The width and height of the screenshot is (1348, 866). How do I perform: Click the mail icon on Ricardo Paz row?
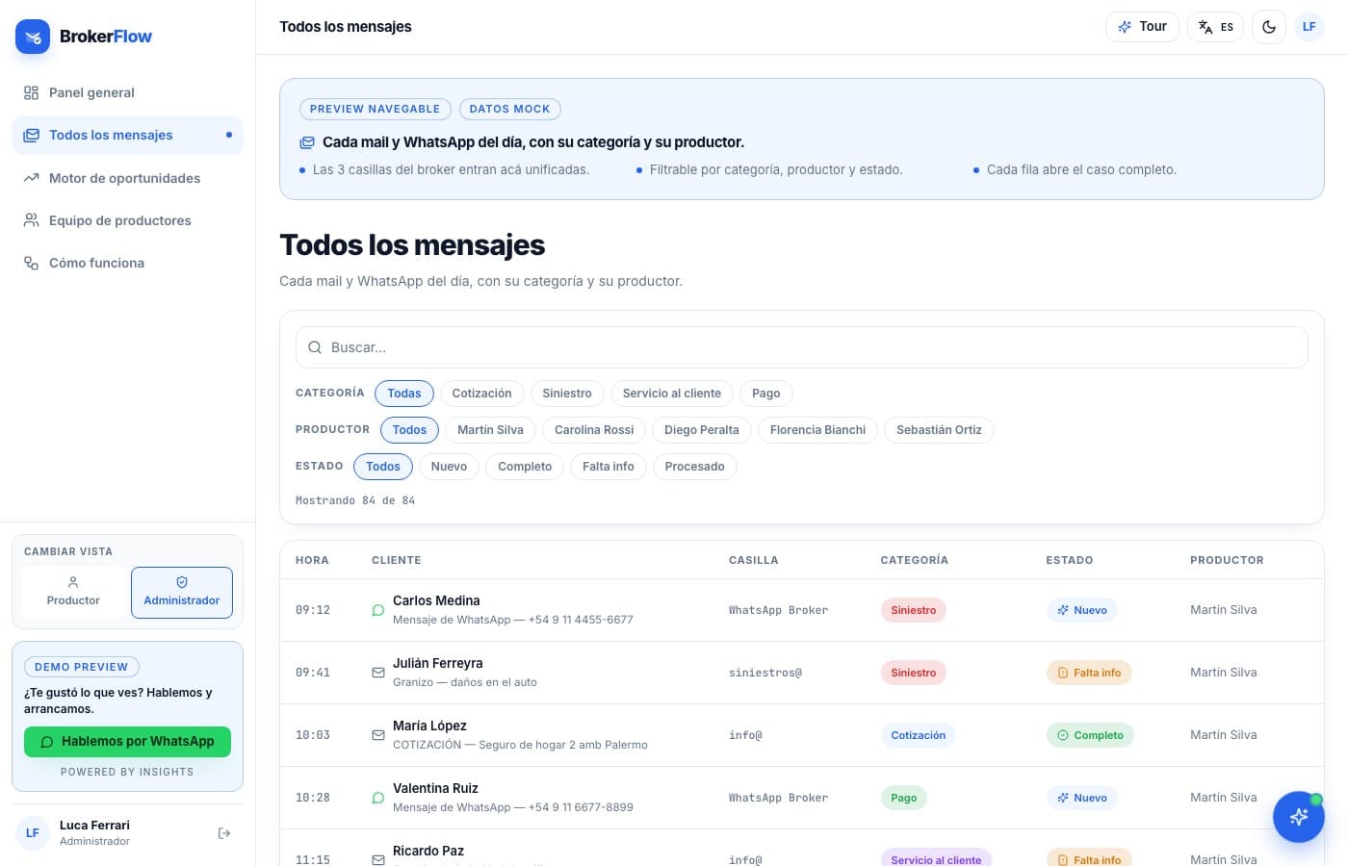(x=378, y=859)
